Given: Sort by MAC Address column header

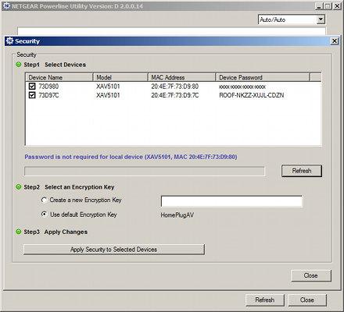Looking at the screenshot, I should (182, 77).
